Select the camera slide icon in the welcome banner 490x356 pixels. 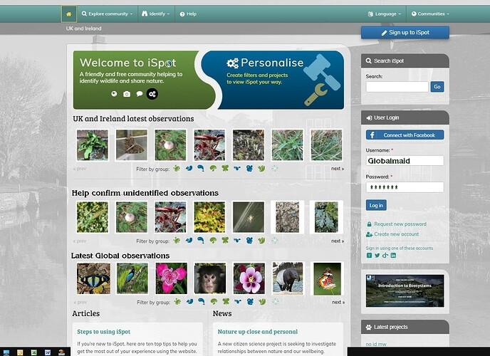tap(127, 94)
